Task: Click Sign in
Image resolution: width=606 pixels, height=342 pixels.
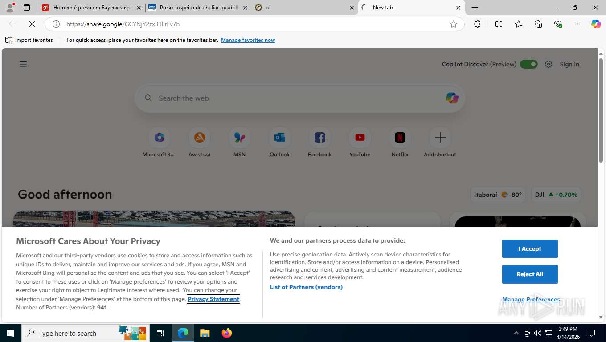Action: pyautogui.click(x=569, y=64)
